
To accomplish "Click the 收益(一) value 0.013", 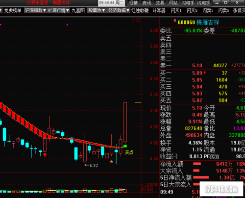I will pos(196,156).
